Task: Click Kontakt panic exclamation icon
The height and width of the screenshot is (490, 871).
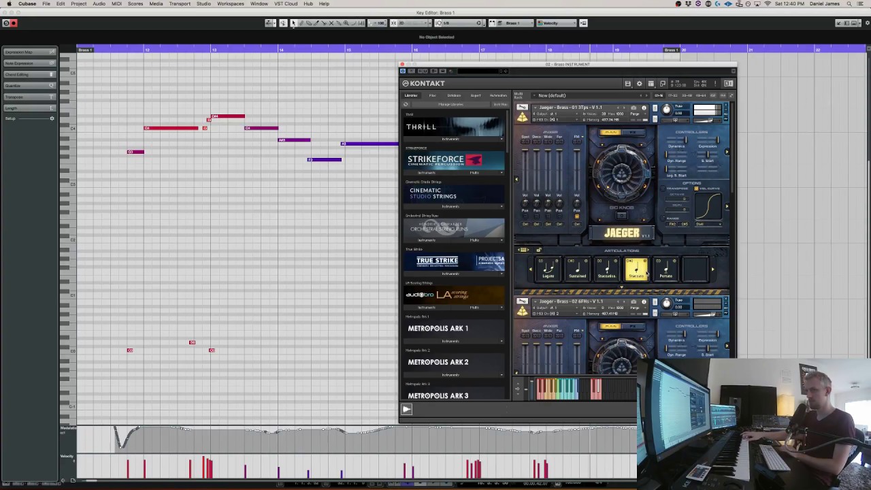Action: 715,84
